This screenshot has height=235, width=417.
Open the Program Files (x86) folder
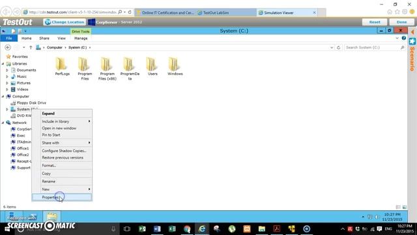(x=107, y=69)
